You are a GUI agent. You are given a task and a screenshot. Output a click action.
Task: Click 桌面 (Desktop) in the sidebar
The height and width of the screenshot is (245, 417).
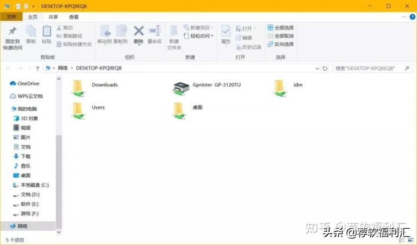click(x=22, y=175)
